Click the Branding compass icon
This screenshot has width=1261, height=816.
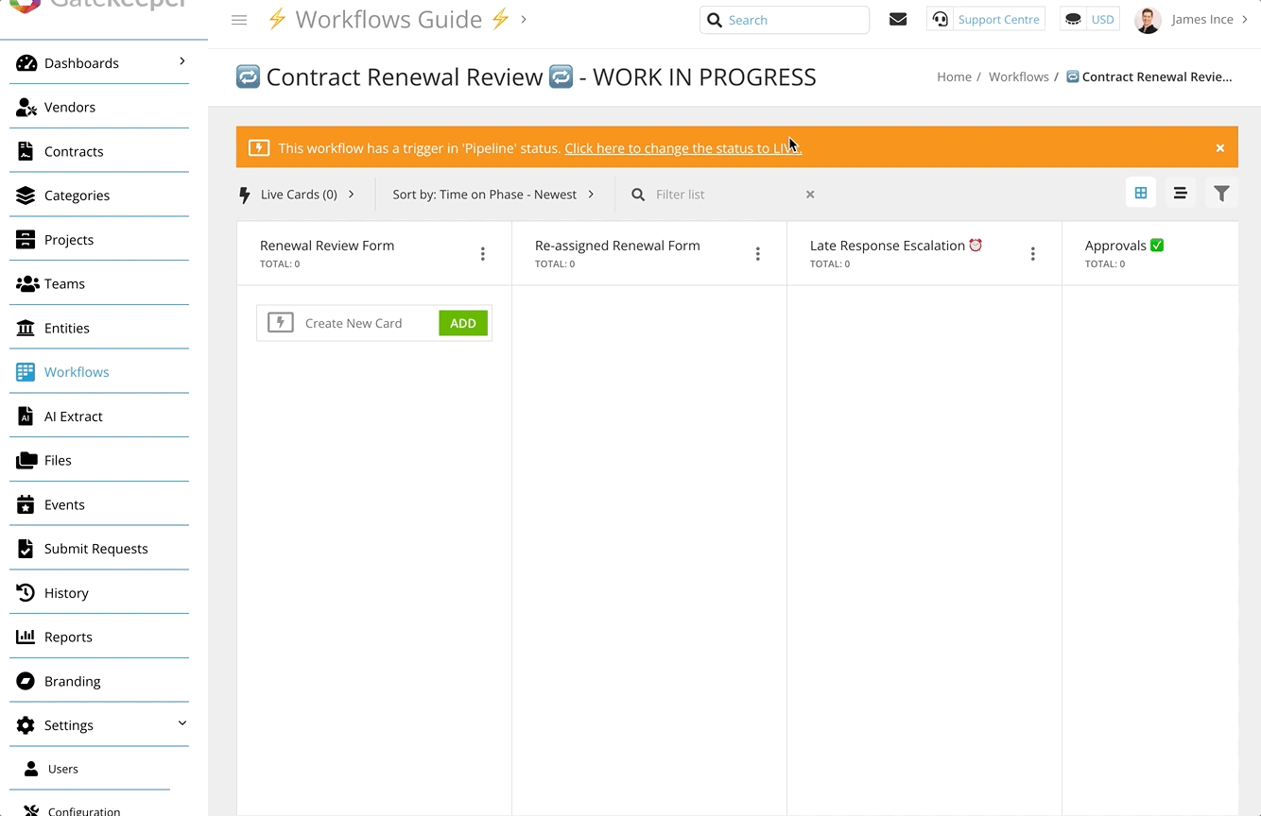tap(26, 681)
